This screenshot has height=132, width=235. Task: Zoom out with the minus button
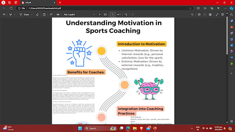pyautogui.click(x=94, y=14)
